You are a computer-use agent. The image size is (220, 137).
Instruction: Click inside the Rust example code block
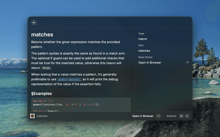coord(81,104)
